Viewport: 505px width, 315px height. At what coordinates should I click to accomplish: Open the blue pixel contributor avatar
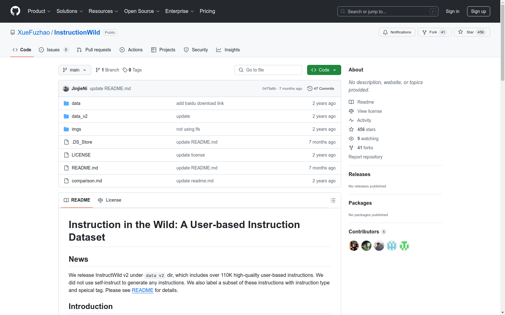392,246
